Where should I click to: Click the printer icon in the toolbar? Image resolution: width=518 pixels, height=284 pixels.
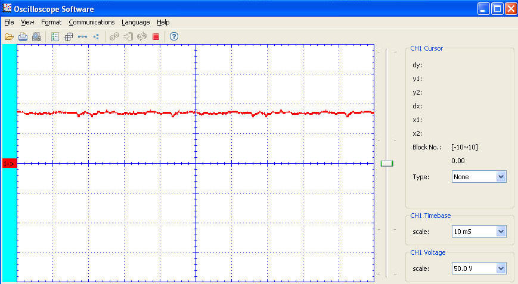[23, 36]
